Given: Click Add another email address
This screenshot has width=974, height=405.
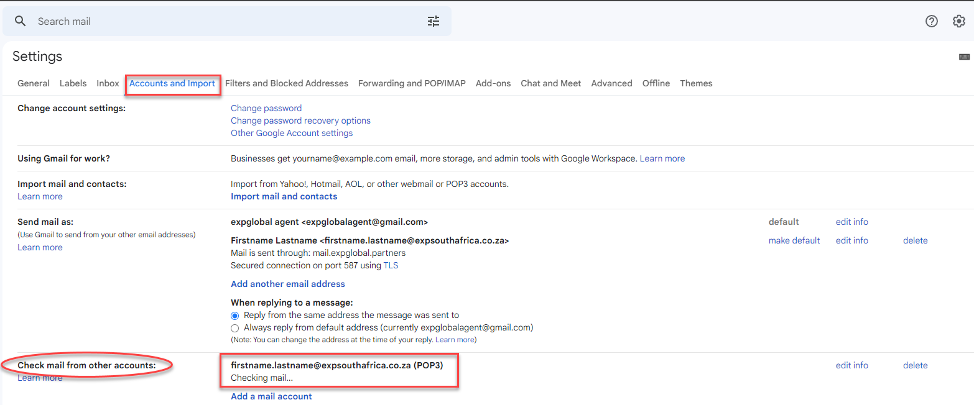Looking at the screenshot, I should [x=287, y=284].
